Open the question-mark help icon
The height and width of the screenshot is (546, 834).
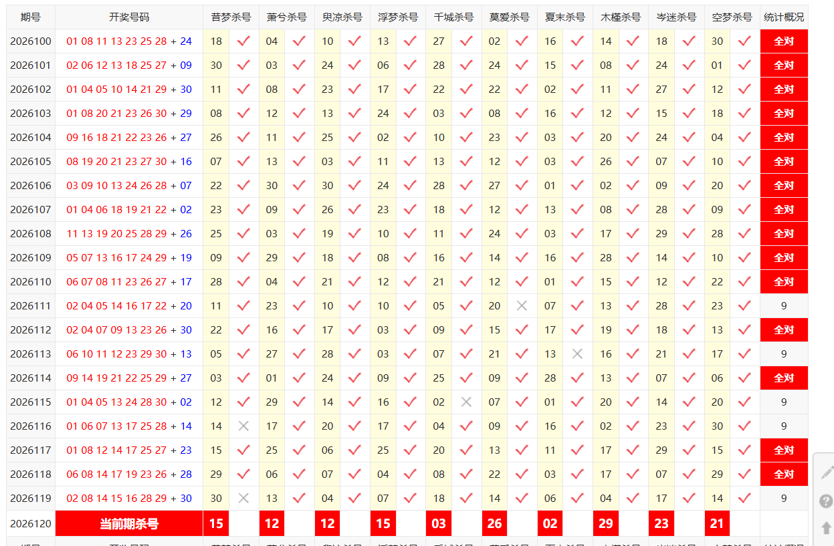pyautogui.click(x=827, y=501)
